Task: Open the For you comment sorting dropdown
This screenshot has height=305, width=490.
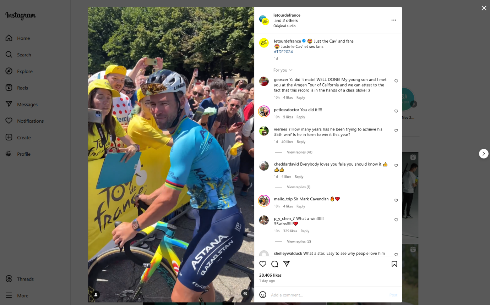Action: pos(283,70)
